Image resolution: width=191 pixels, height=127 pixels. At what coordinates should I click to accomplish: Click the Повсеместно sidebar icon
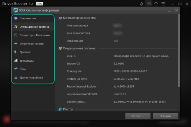point(16,18)
